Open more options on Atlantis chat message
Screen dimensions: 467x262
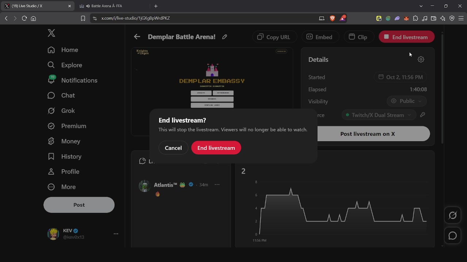[x=217, y=184]
